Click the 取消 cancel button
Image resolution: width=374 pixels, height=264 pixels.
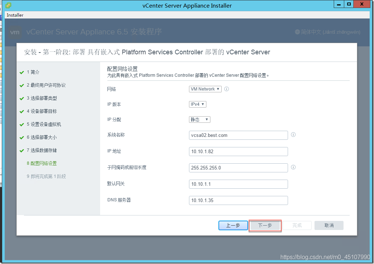coord(329,226)
